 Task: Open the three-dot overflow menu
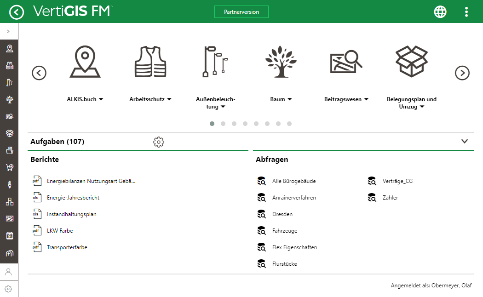(x=466, y=12)
